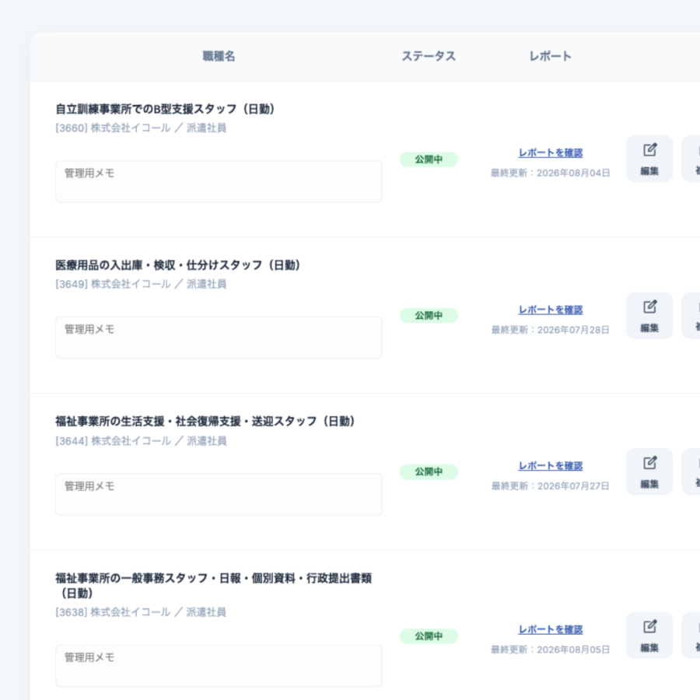Click the 公開中 badge for job 3649
700x700 pixels.
point(429,316)
